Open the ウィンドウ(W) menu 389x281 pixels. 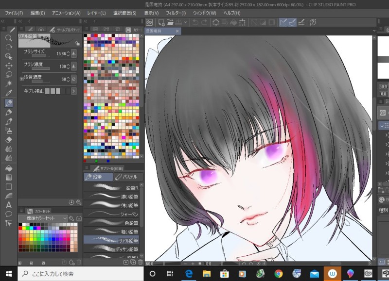(204, 13)
